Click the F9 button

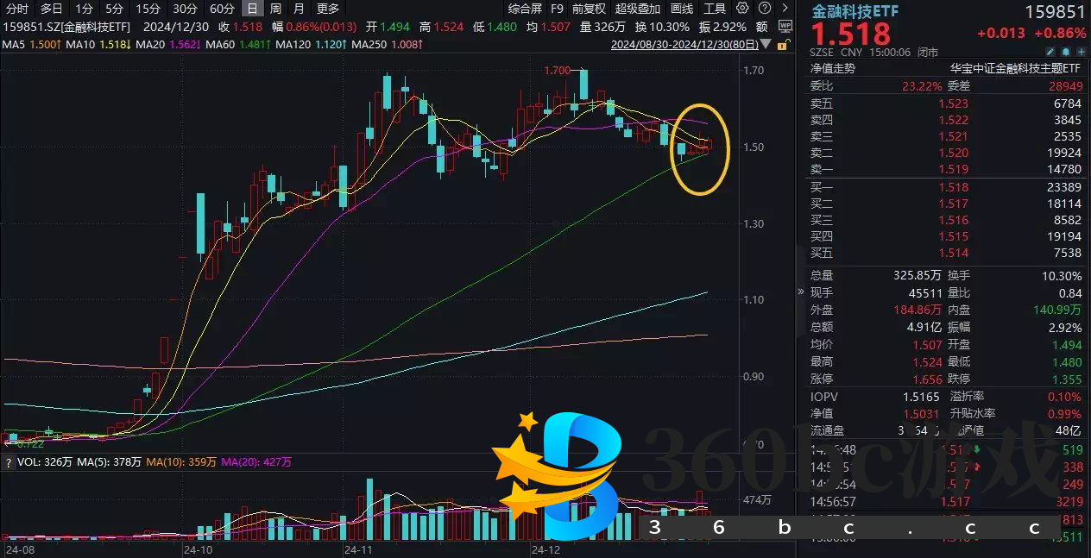click(557, 9)
